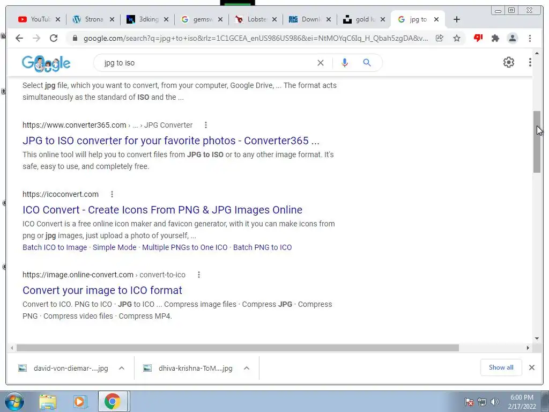Bookmark this page with the star
549x412 pixels.
[x=457, y=38]
